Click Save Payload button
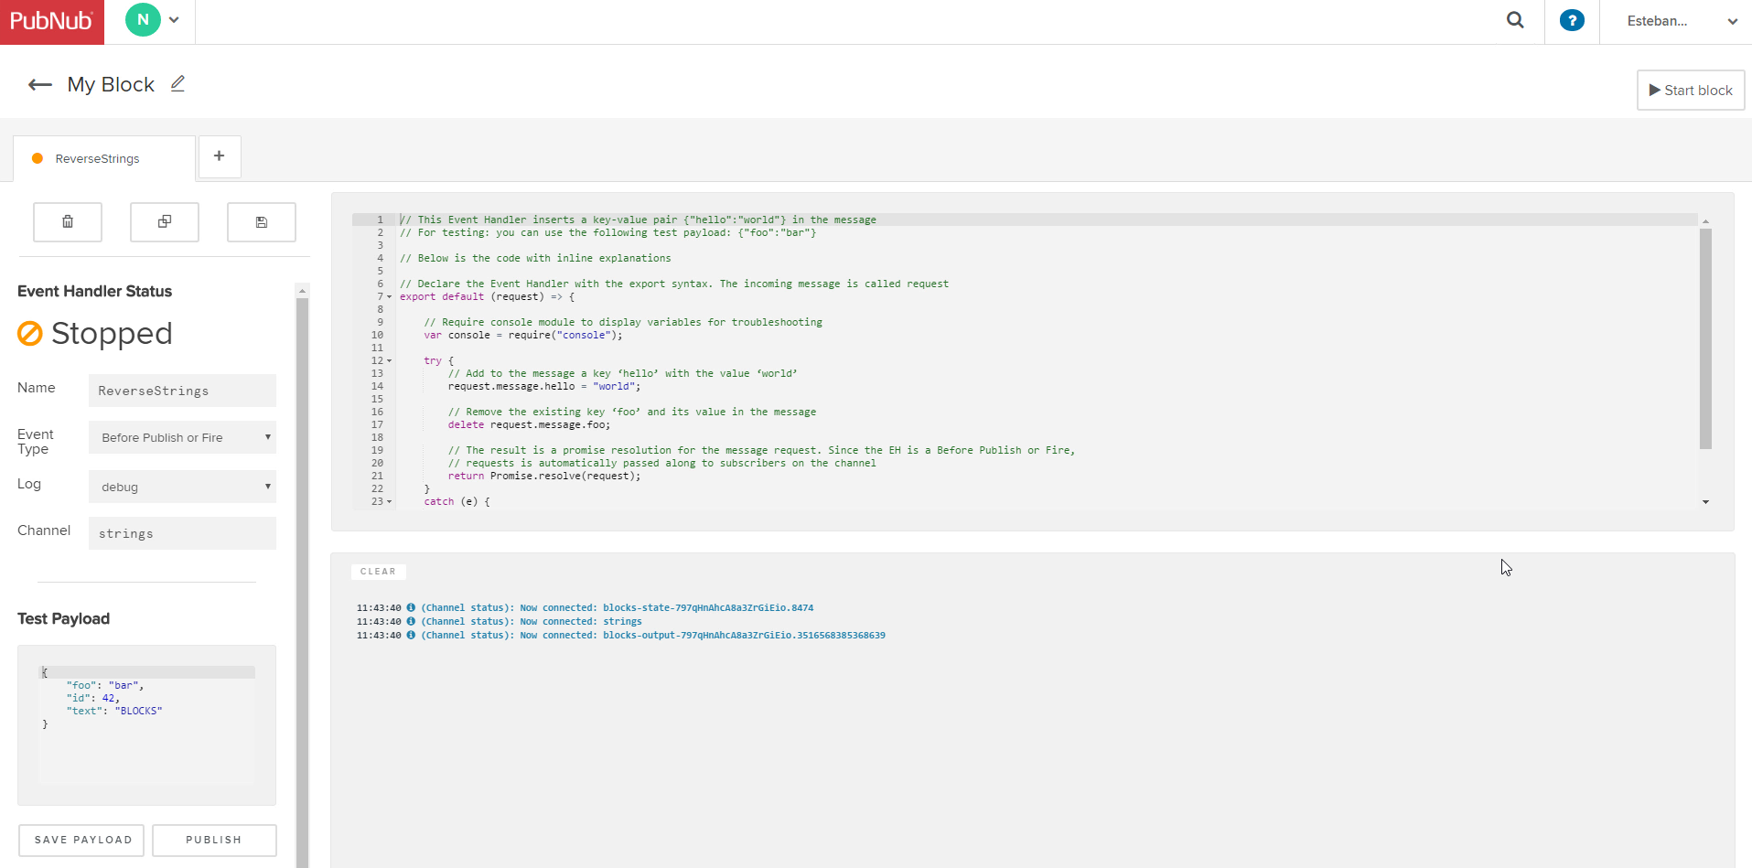This screenshot has width=1752, height=868. tap(82, 840)
